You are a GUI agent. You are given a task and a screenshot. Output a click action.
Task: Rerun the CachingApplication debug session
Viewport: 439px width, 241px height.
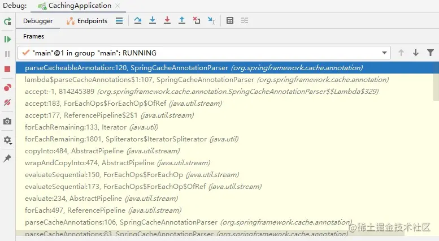pos(7,21)
